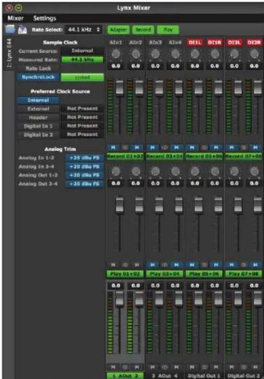Click the stereo link icon above Record 07+08
264x379 pixels.
tap(243, 147)
